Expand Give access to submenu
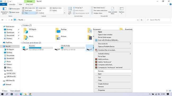 [113, 44]
